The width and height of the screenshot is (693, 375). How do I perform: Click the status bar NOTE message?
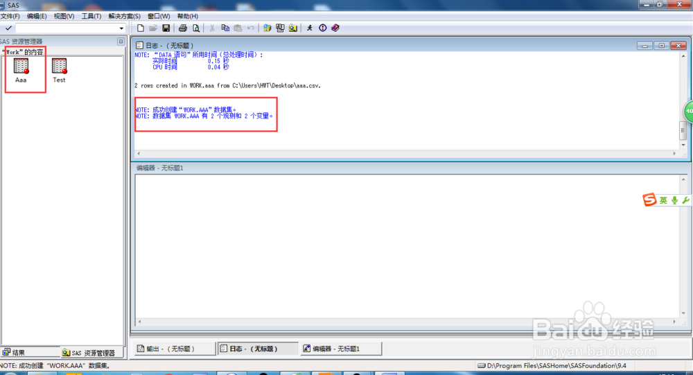[55, 366]
